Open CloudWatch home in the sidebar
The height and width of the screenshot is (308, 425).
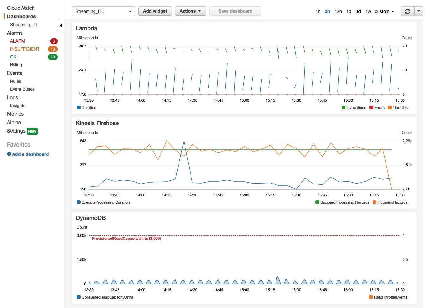pos(21,8)
